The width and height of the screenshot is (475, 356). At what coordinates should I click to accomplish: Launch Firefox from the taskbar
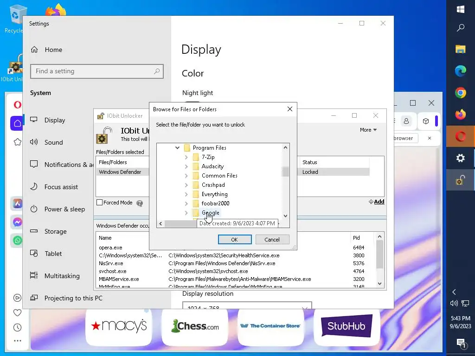461,114
